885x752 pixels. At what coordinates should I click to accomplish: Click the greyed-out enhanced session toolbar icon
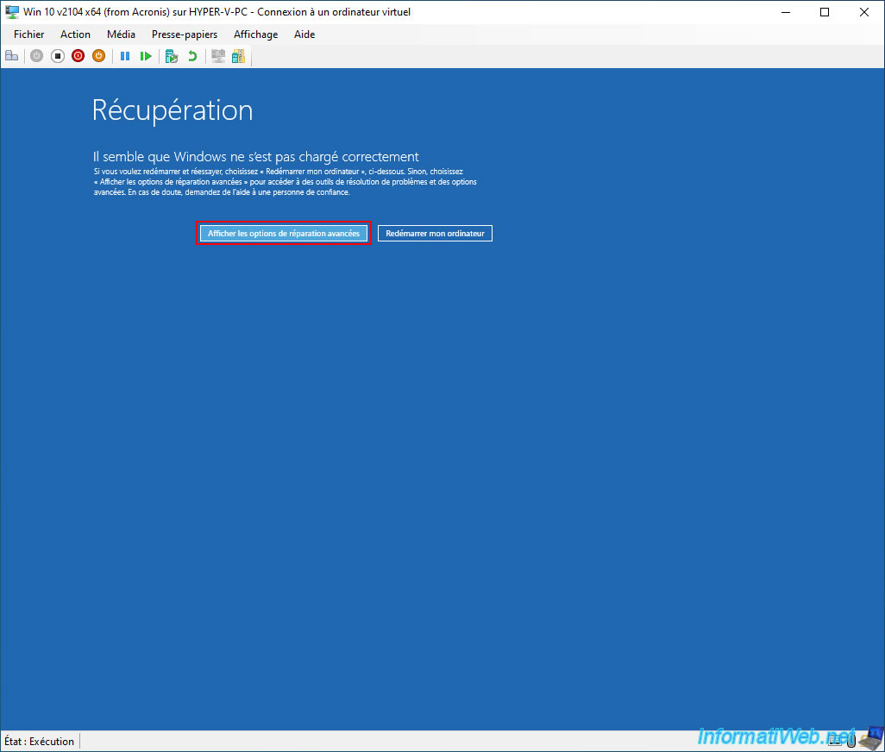(218, 56)
